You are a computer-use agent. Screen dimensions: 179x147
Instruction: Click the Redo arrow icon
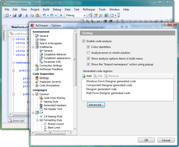coord(52,15)
